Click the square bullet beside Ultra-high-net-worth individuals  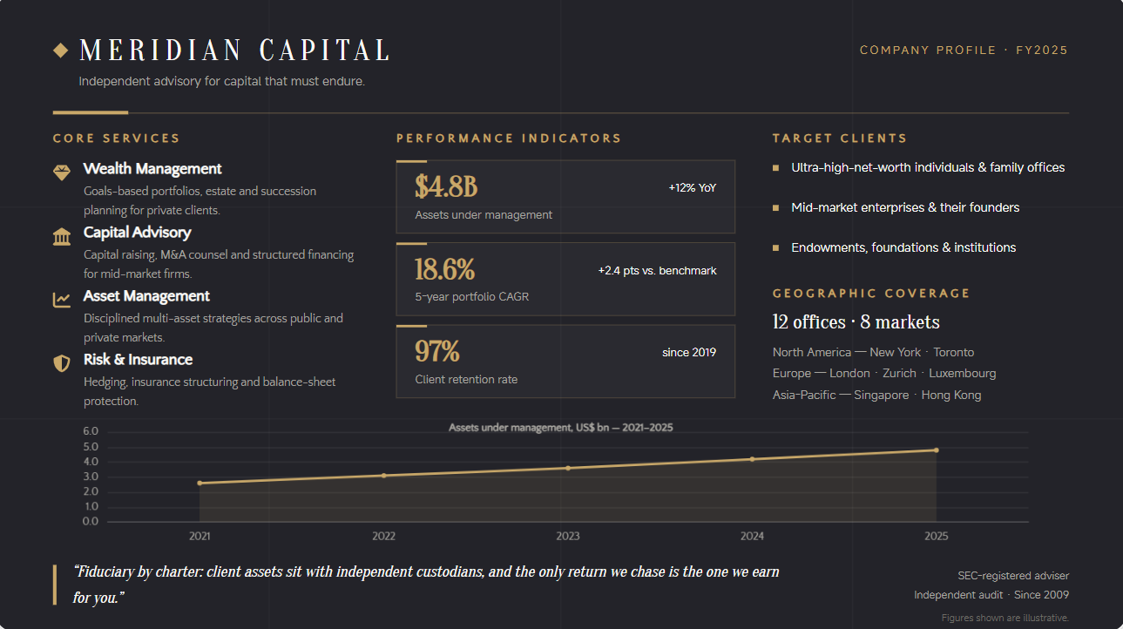click(776, 167)
